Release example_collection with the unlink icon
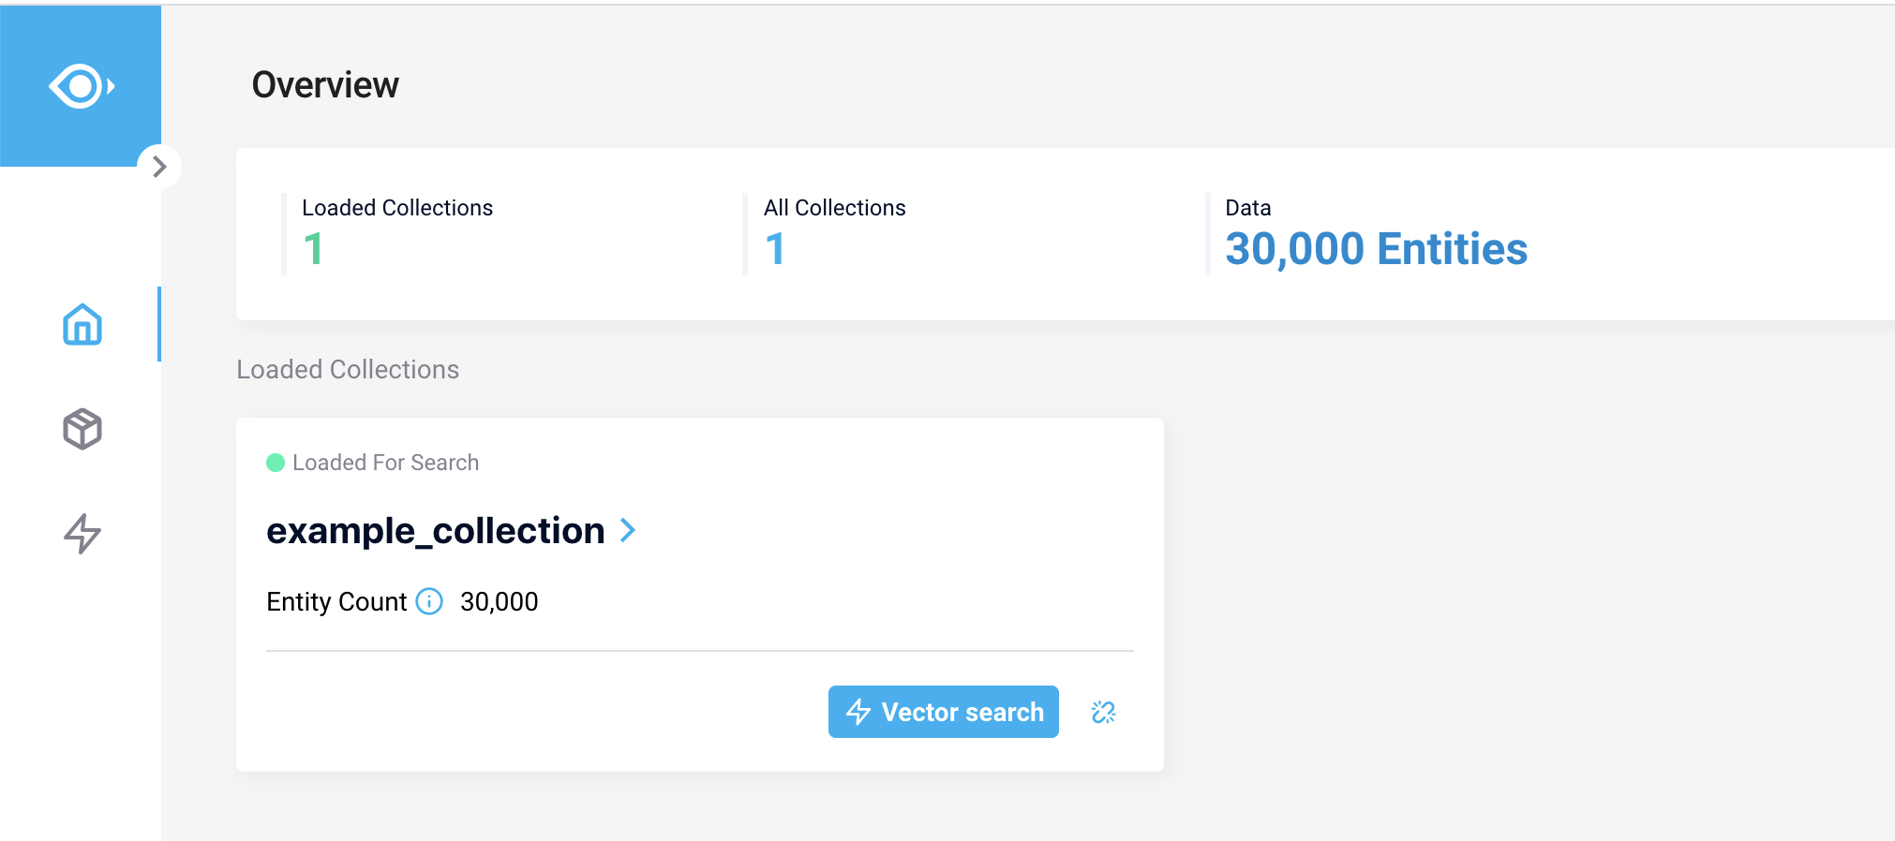This screenshot has width=1895, height=841. pyautogui.click(x=1103, y=713)
